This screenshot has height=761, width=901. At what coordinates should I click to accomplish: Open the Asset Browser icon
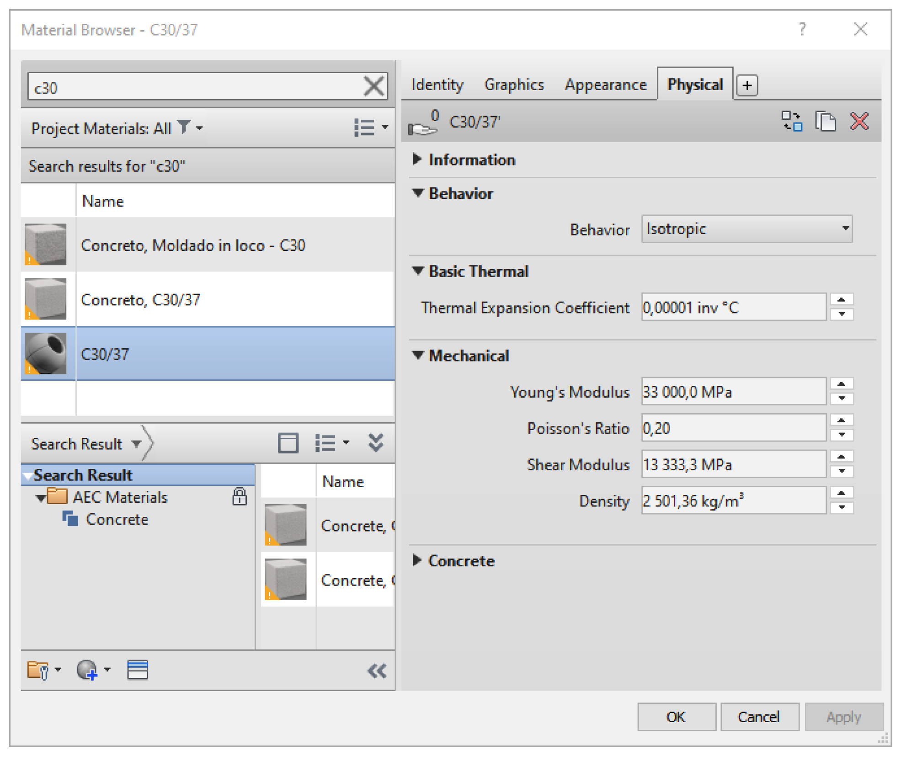point(137,670)
